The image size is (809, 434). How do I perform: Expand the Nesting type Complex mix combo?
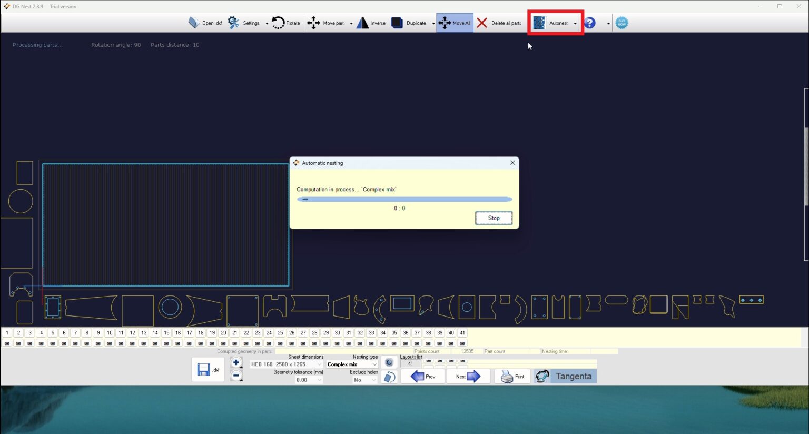tap(374, 364)
